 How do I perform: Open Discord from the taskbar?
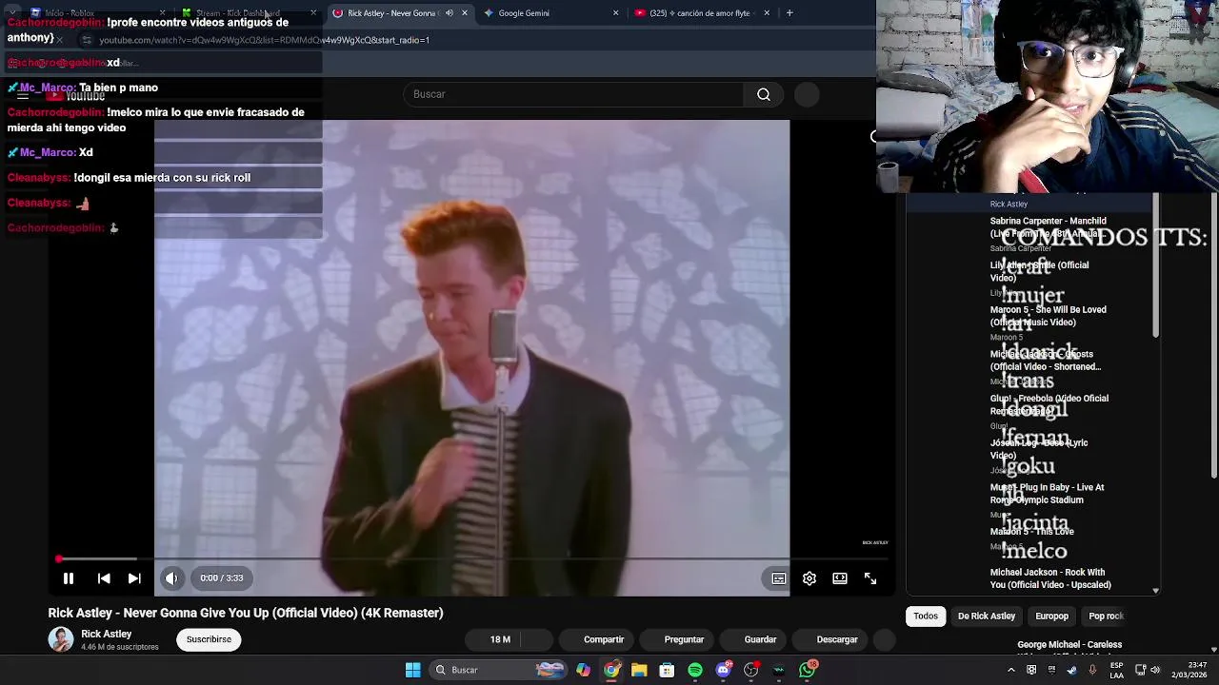click(x=723, y=670)
